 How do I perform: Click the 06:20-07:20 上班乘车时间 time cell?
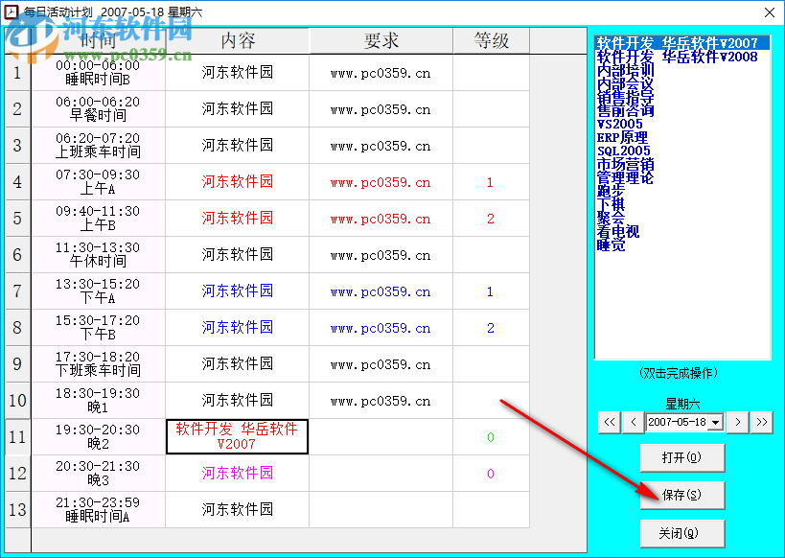coord(98,146)
